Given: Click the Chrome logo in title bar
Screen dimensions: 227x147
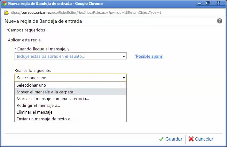Looking at the screenshot, I should point(4,4).
